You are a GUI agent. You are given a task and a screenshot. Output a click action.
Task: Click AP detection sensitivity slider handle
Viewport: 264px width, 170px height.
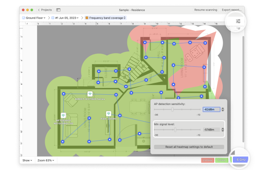pos(172,110)
